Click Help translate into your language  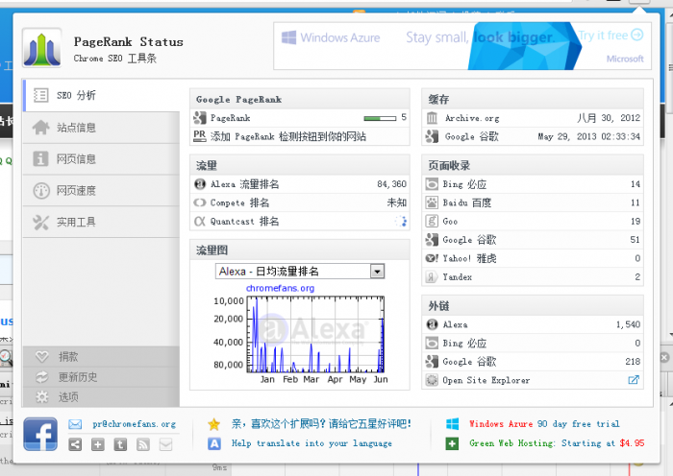click(312, 443)
